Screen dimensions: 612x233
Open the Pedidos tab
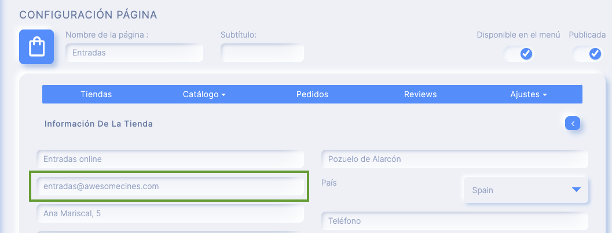coord(312,94)
